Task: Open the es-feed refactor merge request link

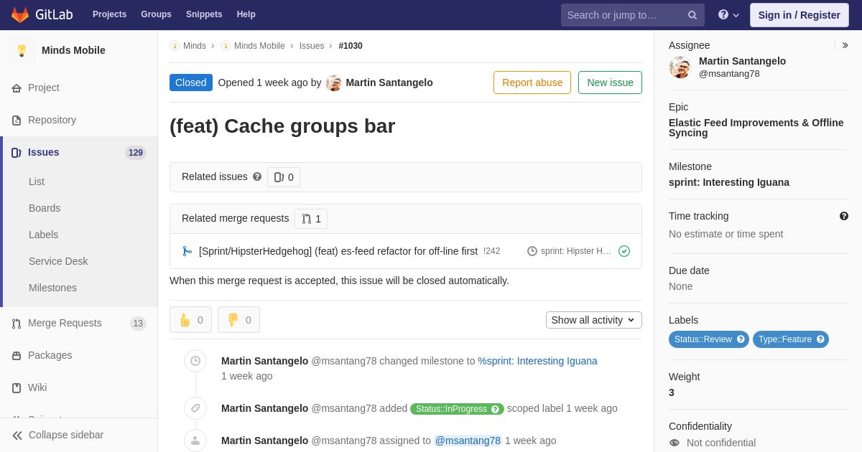Action: [338, 251]
